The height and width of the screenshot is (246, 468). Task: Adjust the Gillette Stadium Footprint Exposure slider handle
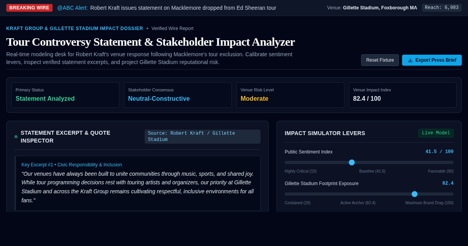tap(415, 194)
